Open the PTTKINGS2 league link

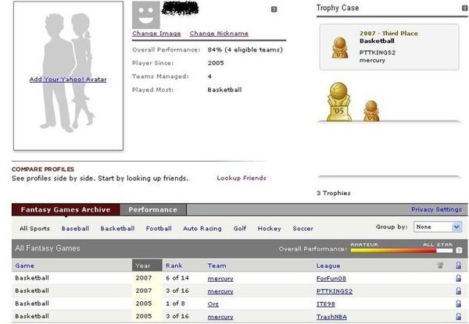tap(335, 291)
